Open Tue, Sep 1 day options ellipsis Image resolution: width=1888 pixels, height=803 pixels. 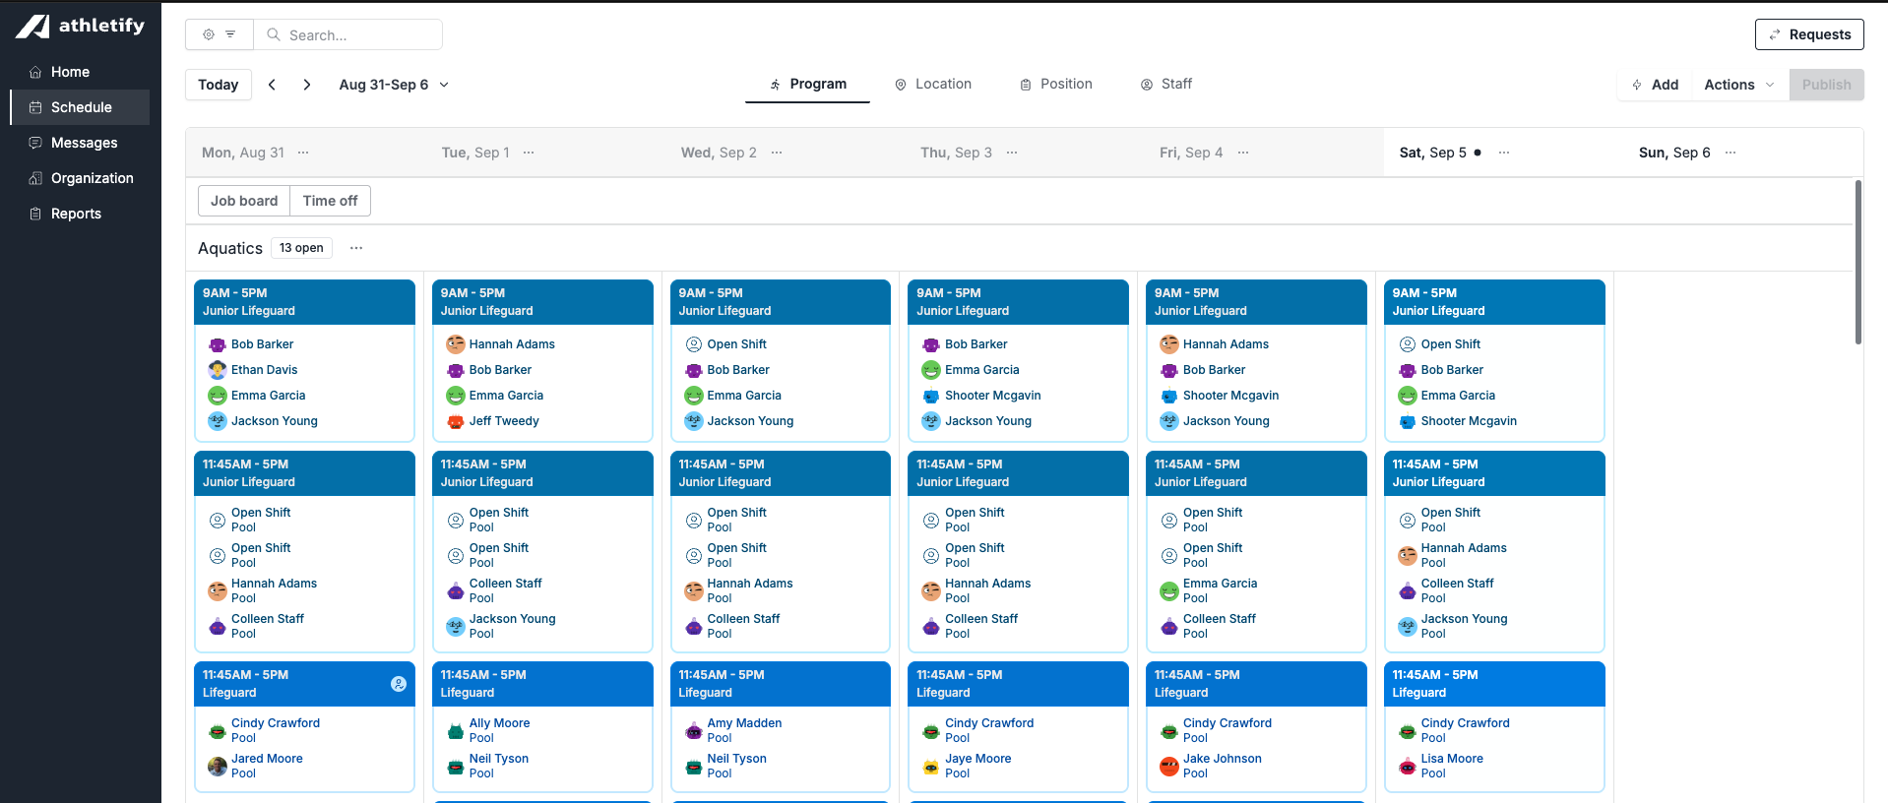pos(529,153)
